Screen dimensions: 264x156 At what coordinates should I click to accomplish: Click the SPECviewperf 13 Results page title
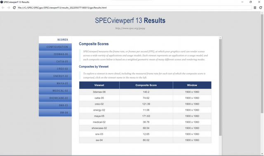[130, 21]
